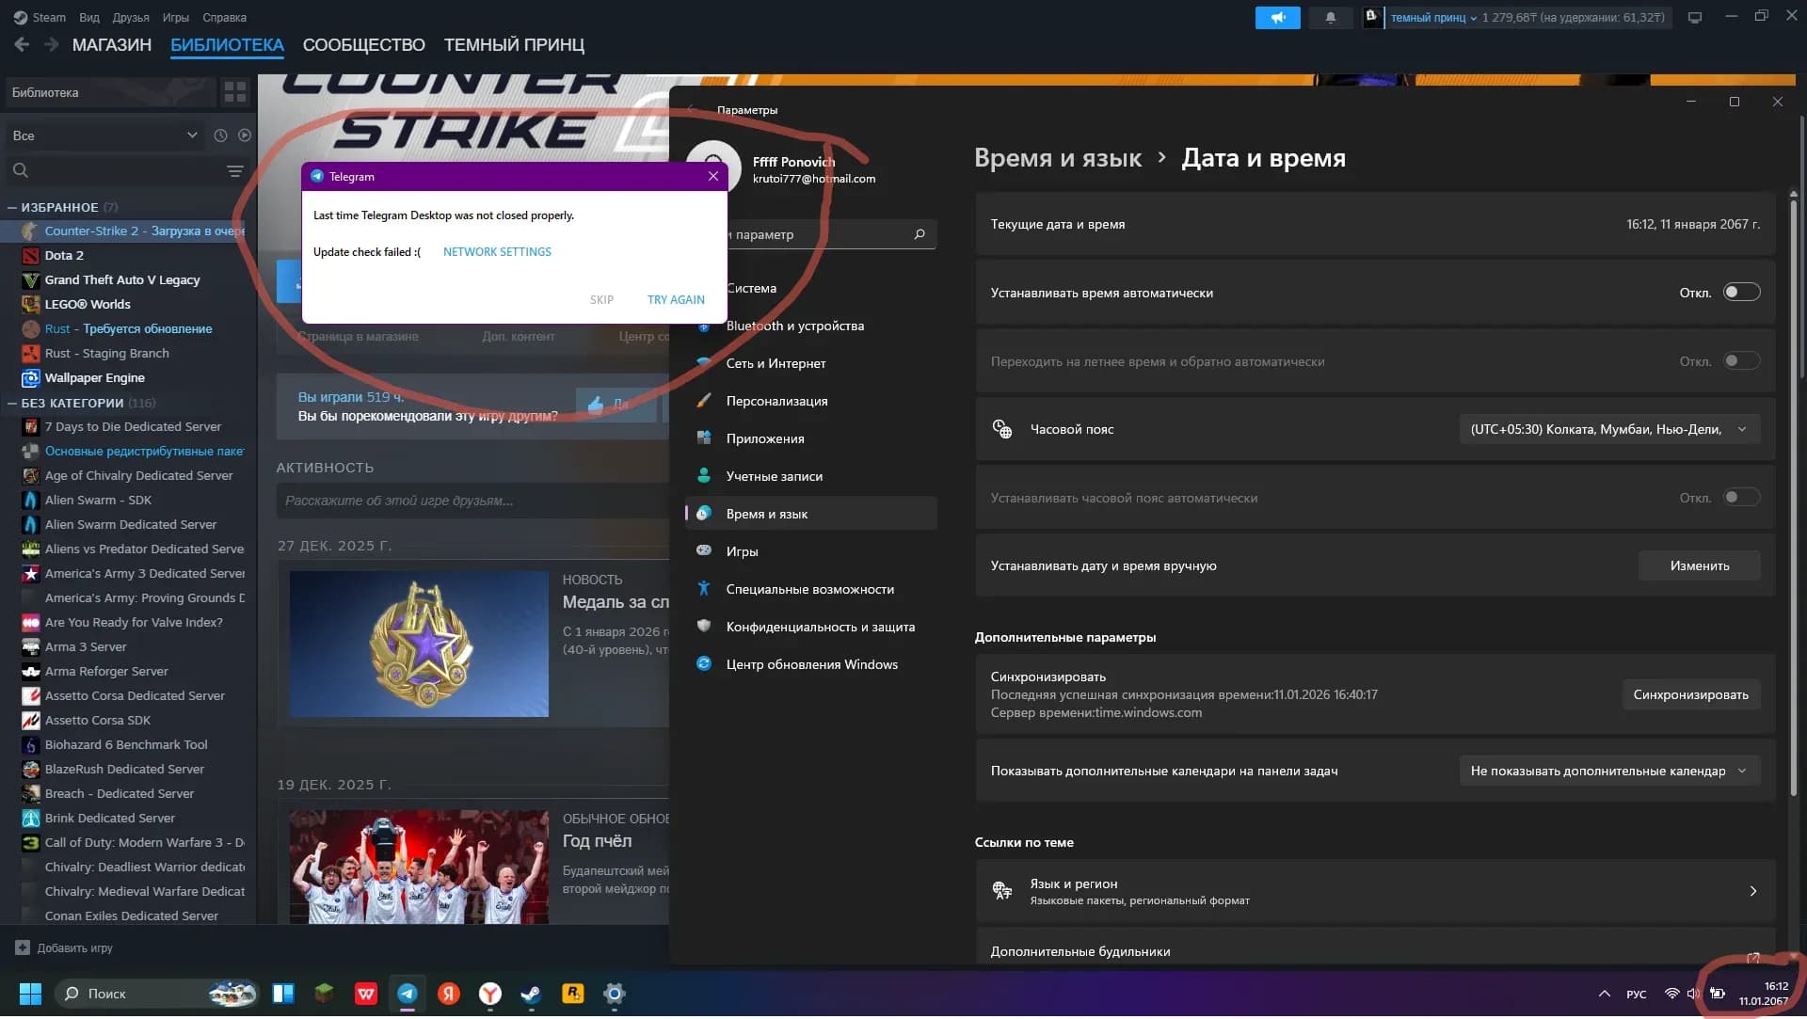Click the Синхронизировать button
The image size is (1807, 1019).
[x=1691, y=694]
